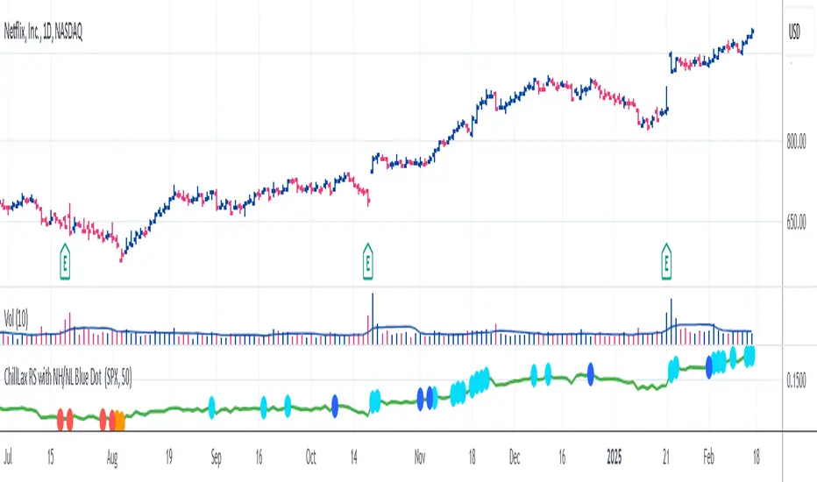Image resolution: width=817 pixels, height=482 pixels.
Task: Open the USD currency selector
Action: (x=794, y=32)
